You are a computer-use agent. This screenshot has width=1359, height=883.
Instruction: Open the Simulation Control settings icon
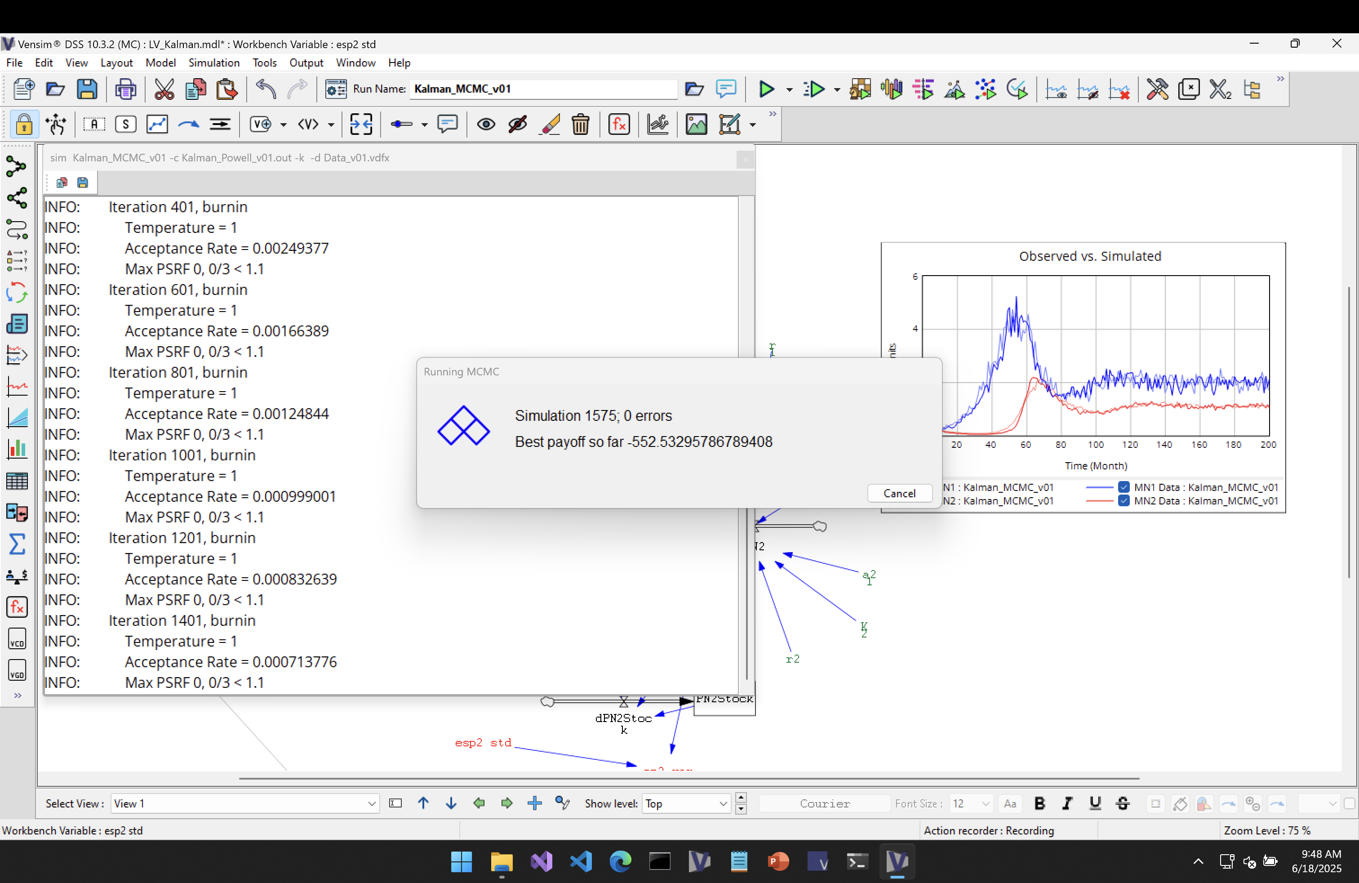(336, 89)
